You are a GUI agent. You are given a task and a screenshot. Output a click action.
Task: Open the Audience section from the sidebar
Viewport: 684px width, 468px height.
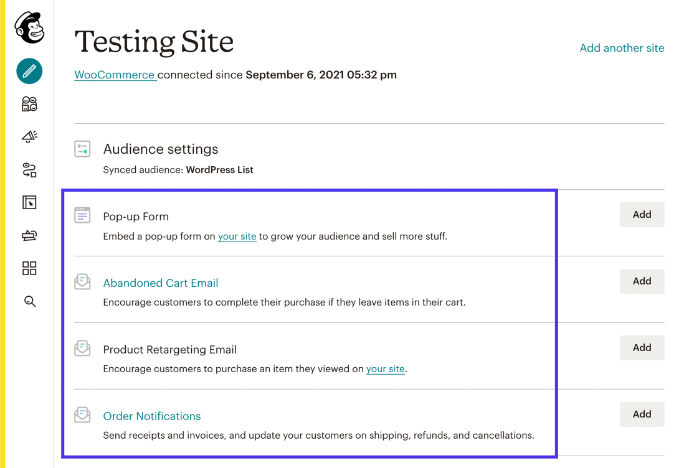29,104
